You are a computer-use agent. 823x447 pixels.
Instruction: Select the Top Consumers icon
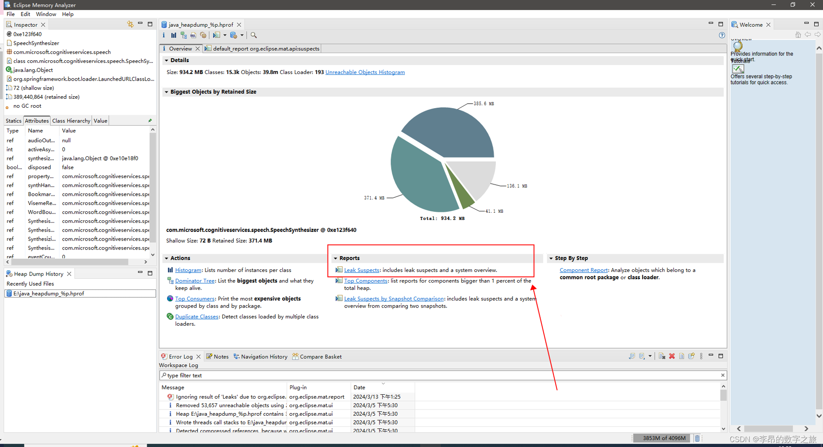pos(171,299)
